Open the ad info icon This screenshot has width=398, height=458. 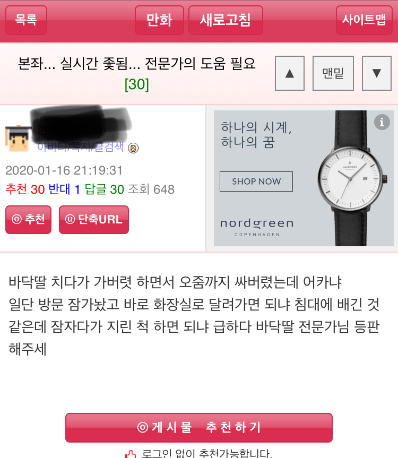tap(382, 122)
